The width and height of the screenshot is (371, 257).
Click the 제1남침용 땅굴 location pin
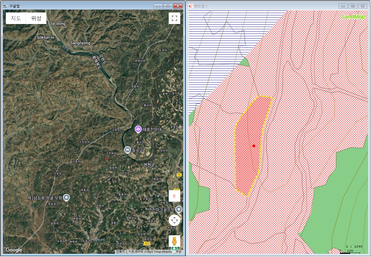(66, 198)
